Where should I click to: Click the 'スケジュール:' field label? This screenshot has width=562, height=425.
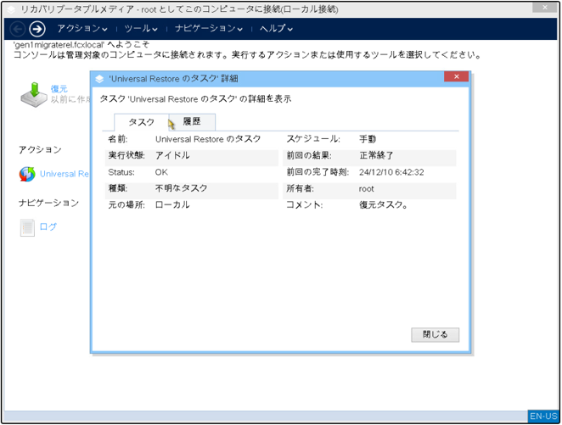(313, 139)
